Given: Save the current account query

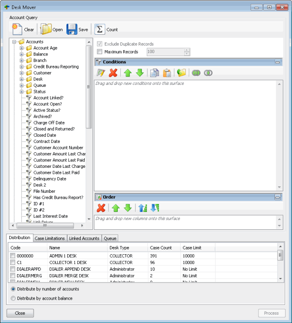Looking at the screenshot, I should [77, 29].
